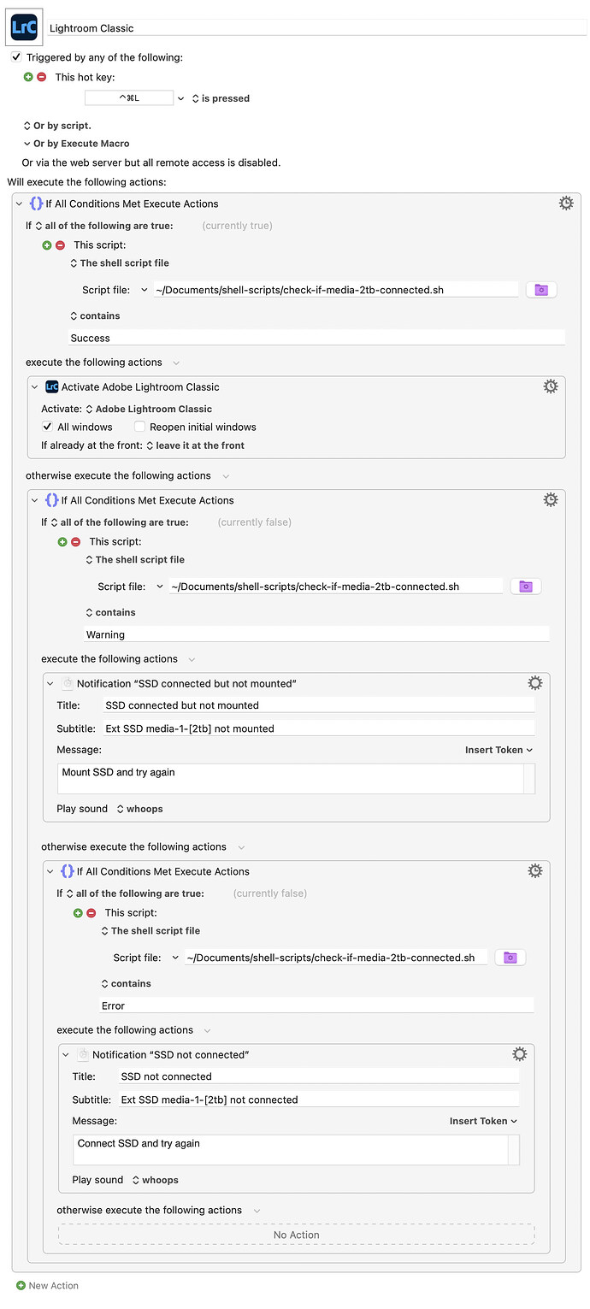This screenshot has height=1309, width=590.
Task: Open the 'is pressed' popup menu
Action: click(x=221, y=98)
